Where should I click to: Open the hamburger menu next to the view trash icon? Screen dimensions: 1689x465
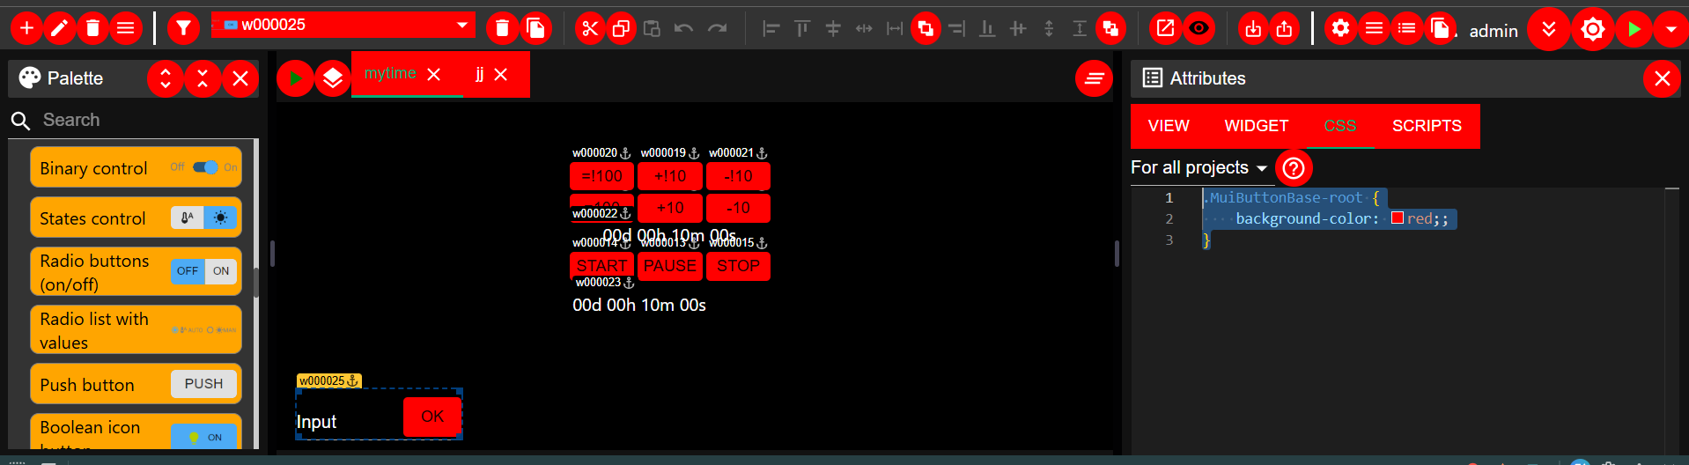click(x=126, y=28)
